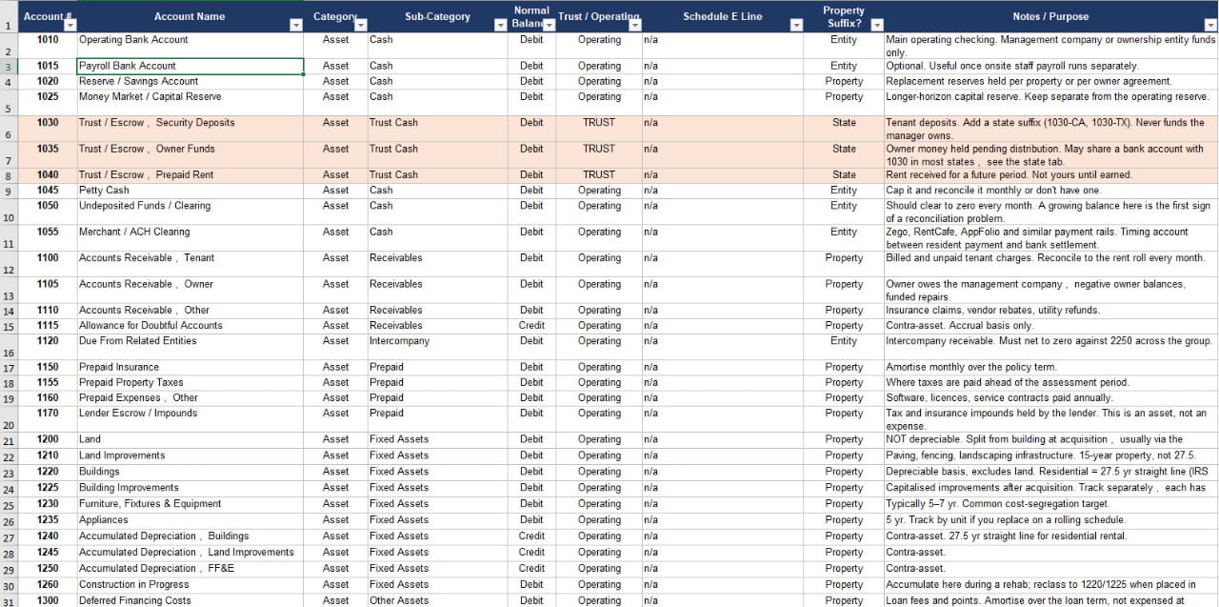The height and width of the screenshot is (607, 1219).
Task: Select the Prepaid Insurance cell
Action: (x=190, y=368)
